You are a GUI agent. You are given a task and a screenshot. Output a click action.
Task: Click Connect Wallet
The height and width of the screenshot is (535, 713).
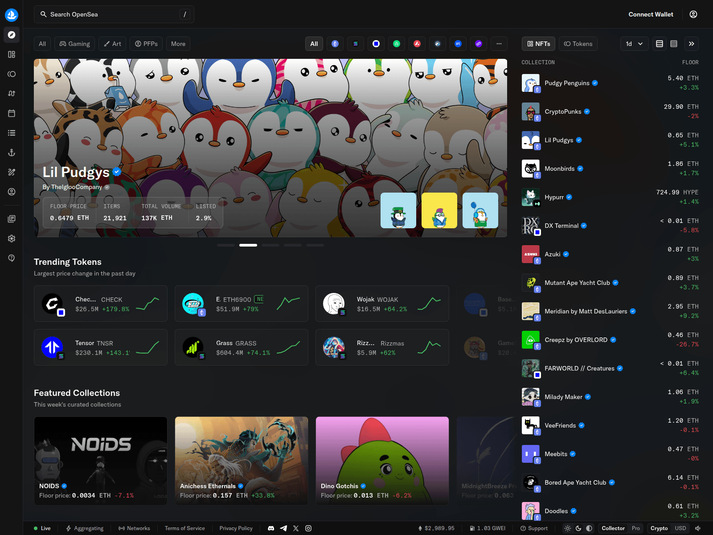coord(651,14)
